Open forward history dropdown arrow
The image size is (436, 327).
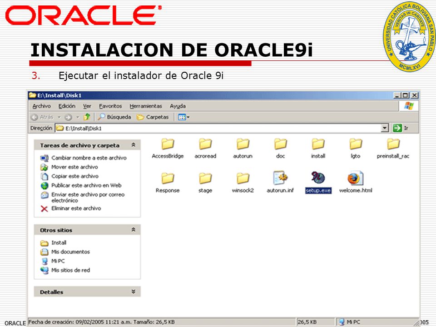[78, 117]
